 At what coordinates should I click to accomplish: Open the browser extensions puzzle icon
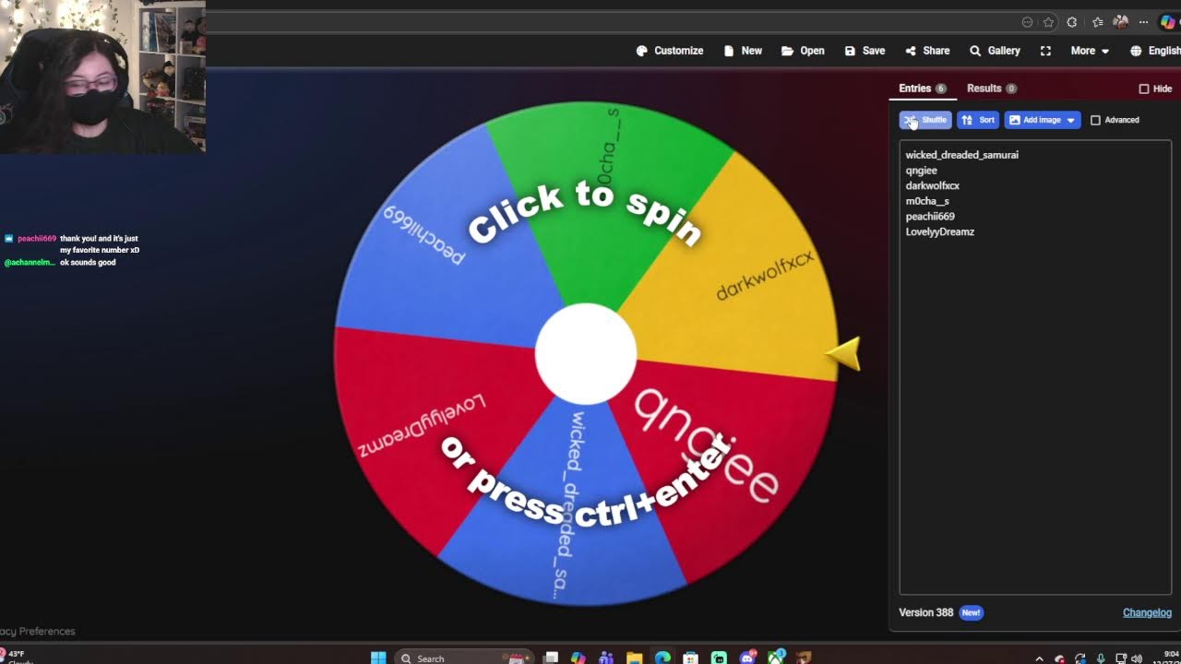(x=1072, y=22)
